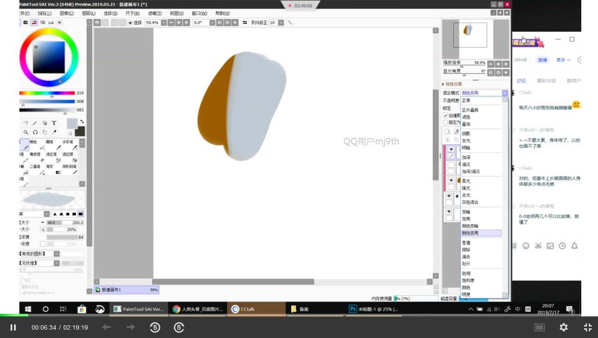
Task: Select the 指定 radio button under lock
Action: [x=445, y=122]
